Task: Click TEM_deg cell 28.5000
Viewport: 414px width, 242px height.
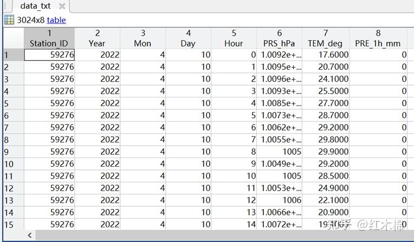Action: pyautogui.click(x=326, y=176)
